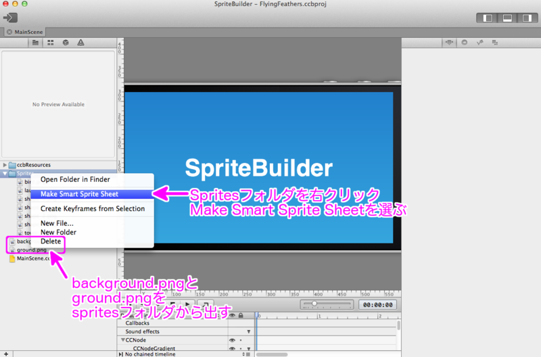Screen dimensions: 541x357
Task: Toggle the timeline header lock icon
Action: click(x=241, y=315)
